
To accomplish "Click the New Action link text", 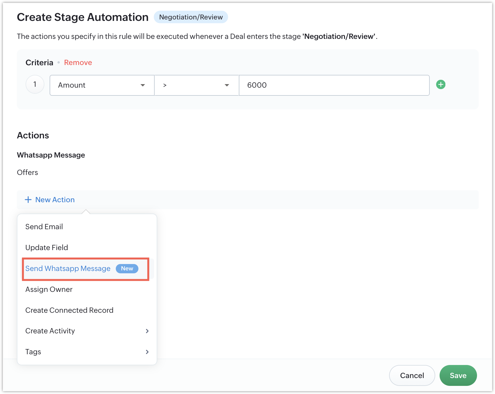I will pos(55,200).
